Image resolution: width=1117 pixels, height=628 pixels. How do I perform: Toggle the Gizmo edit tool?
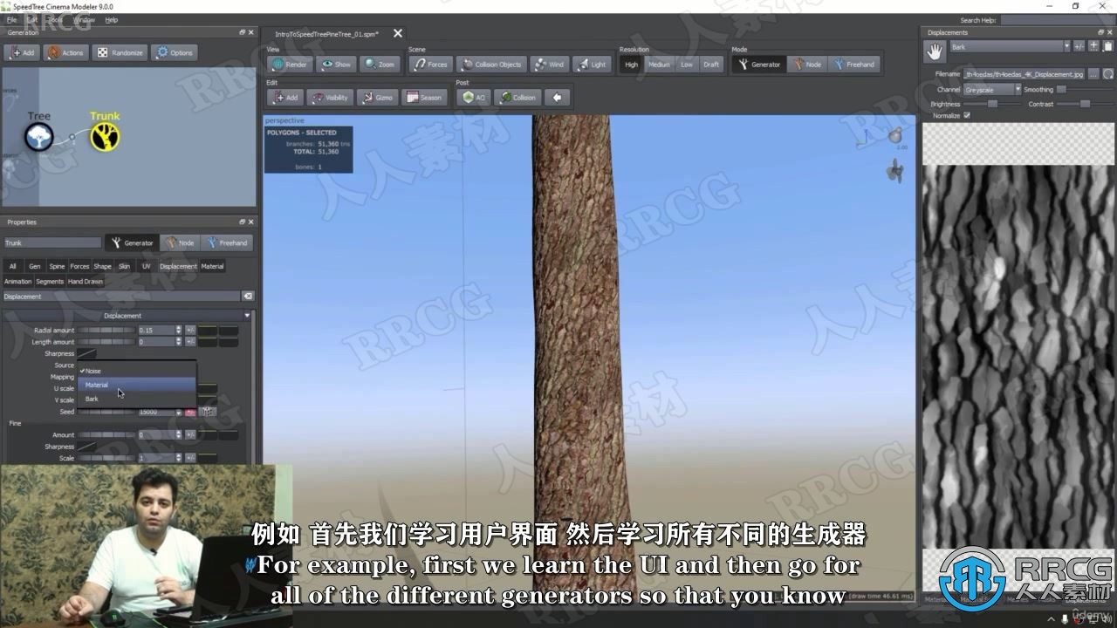377,98
